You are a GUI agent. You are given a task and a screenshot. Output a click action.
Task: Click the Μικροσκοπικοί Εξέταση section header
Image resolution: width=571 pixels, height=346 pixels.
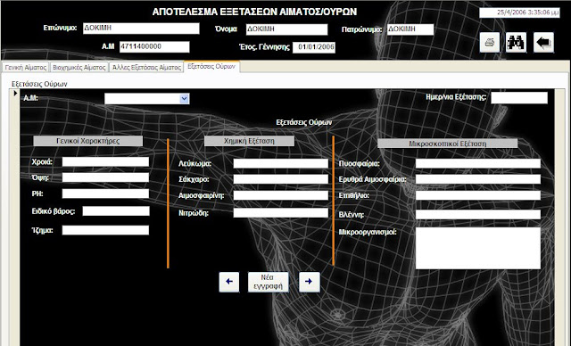click(447, 144)
